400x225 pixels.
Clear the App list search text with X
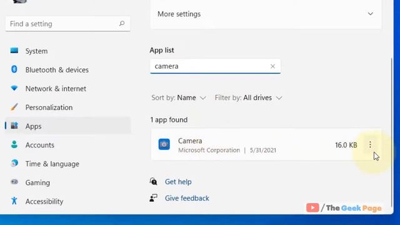click(272, 66)
